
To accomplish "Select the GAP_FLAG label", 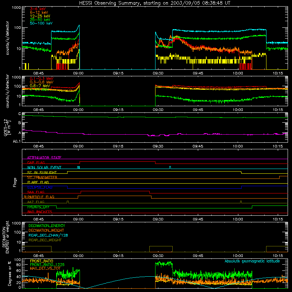I will [36, 162].
